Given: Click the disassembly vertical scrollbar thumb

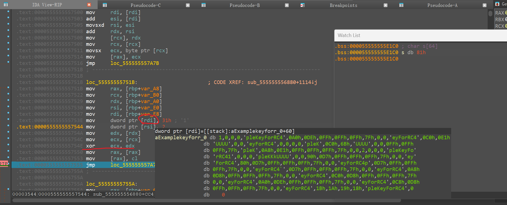Looking at the screenshot, I should tap(490, 13).
